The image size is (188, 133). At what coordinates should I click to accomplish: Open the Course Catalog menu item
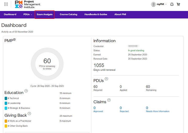click(68, 14)
